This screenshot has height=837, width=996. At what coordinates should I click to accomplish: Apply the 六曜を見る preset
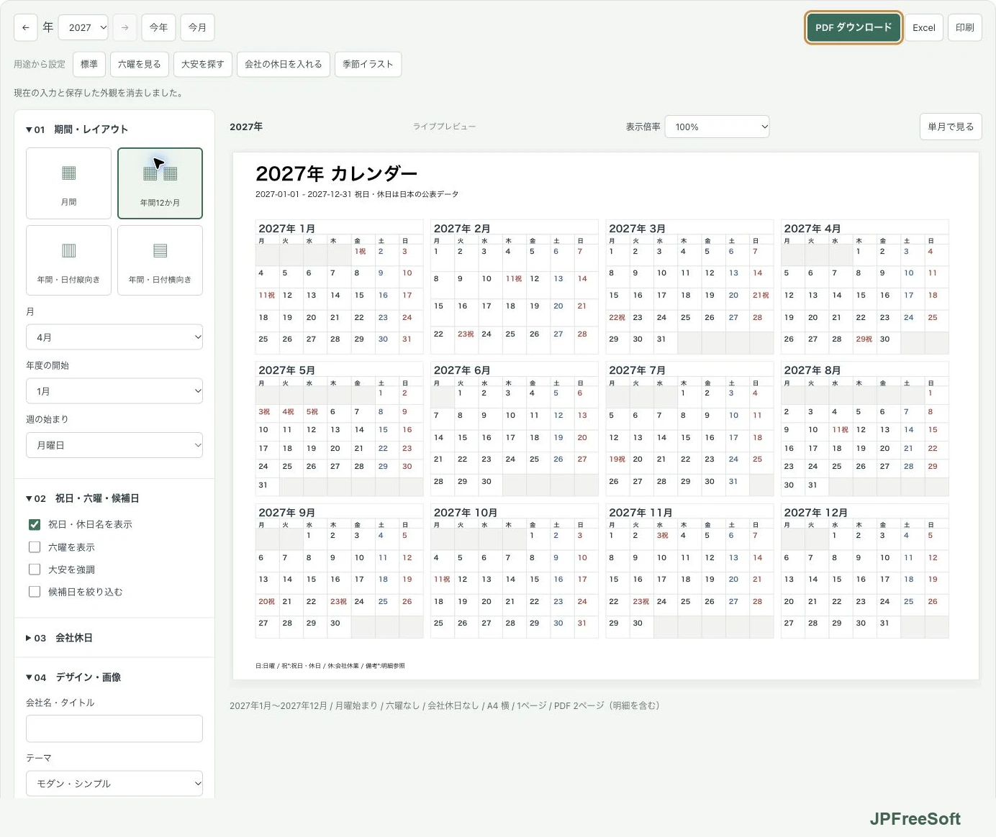140,64
